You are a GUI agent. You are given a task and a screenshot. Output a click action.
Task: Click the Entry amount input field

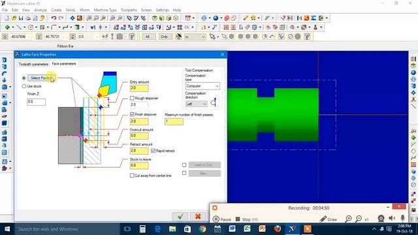point(139,88)
